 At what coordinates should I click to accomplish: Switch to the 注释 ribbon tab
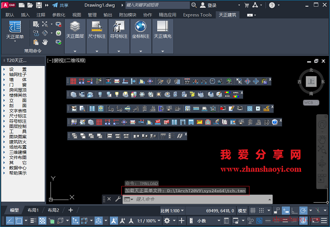(41, 15)
